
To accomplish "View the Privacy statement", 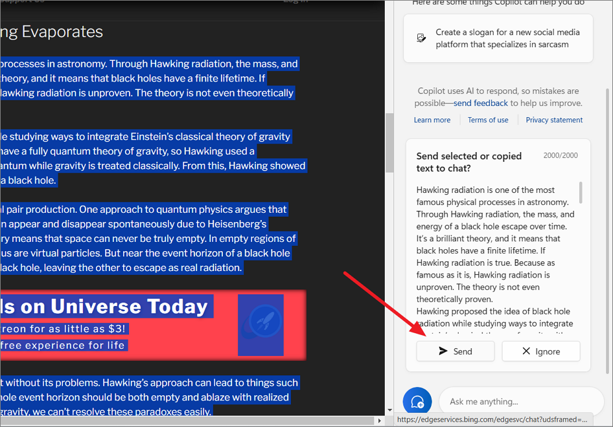I will coord(553,119).
